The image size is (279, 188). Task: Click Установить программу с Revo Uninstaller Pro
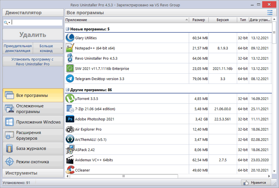pos(33,62)
